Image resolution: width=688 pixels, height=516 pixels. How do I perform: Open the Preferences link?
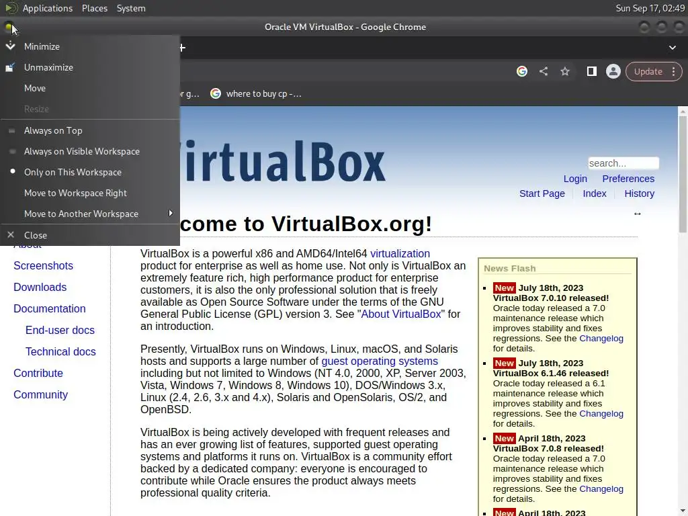[628, 179]
